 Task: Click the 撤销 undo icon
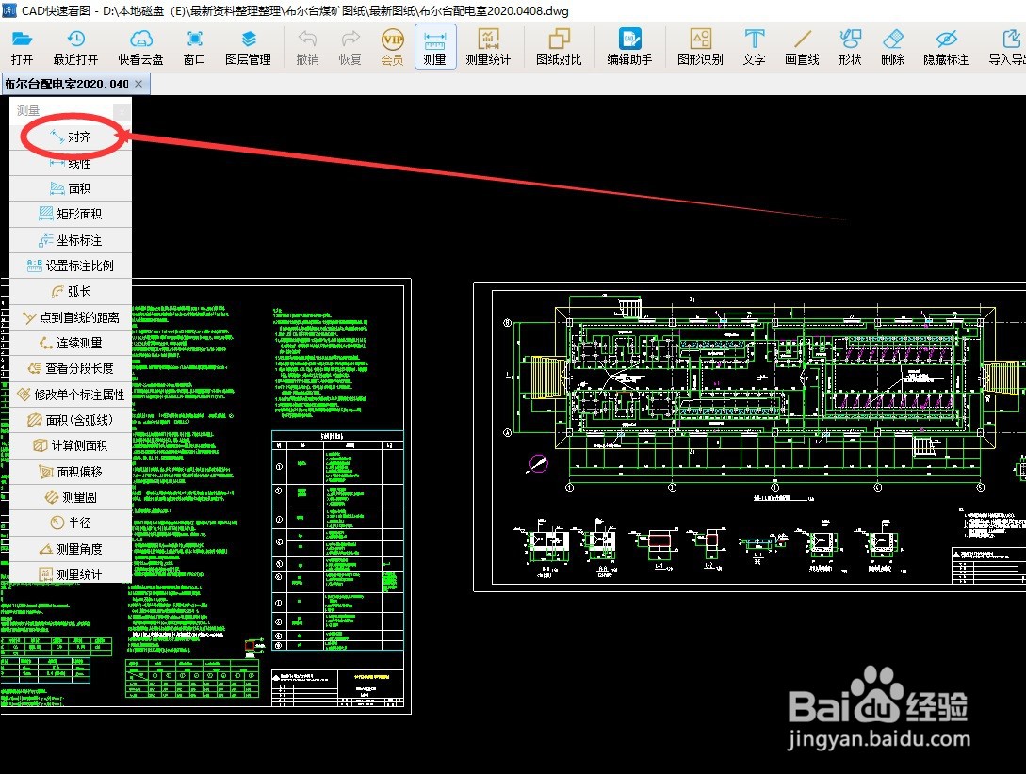[x=307, y=47]
